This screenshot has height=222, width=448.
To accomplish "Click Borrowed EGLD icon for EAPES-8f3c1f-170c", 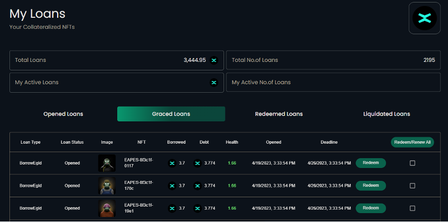I will [x=172, y=185].
